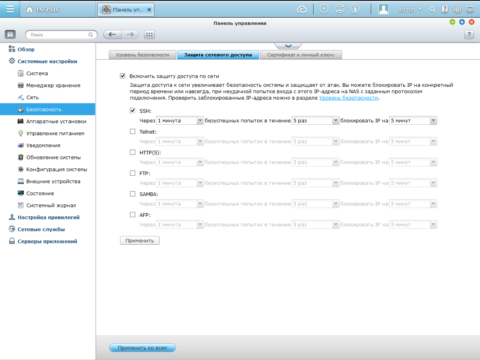This screenshot has width=480, height=360.
Task: Follow the 'Уровень безопасности' hyperlink
Action: pyautogui.click(x=348, y=98)
